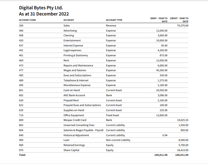The height and width of the screenshot is (164, 208).
Task: Select the Loan account name
Action: [66, 140]
